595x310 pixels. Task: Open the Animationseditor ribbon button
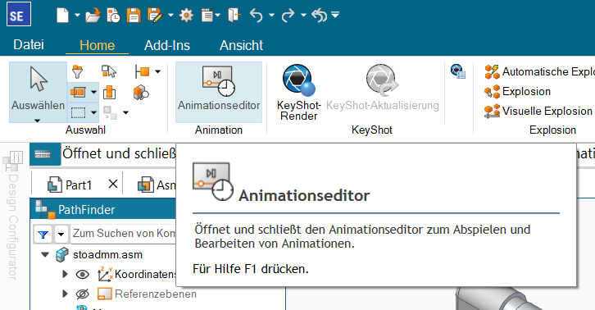[219, 92]
